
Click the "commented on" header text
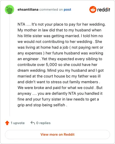click(51, 10)
